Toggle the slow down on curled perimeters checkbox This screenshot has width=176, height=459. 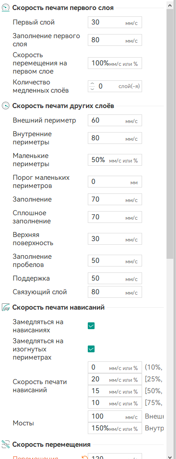point(91,349)
